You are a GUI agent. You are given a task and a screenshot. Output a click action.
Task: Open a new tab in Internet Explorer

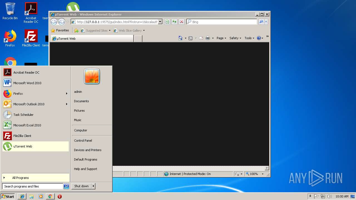138,39
